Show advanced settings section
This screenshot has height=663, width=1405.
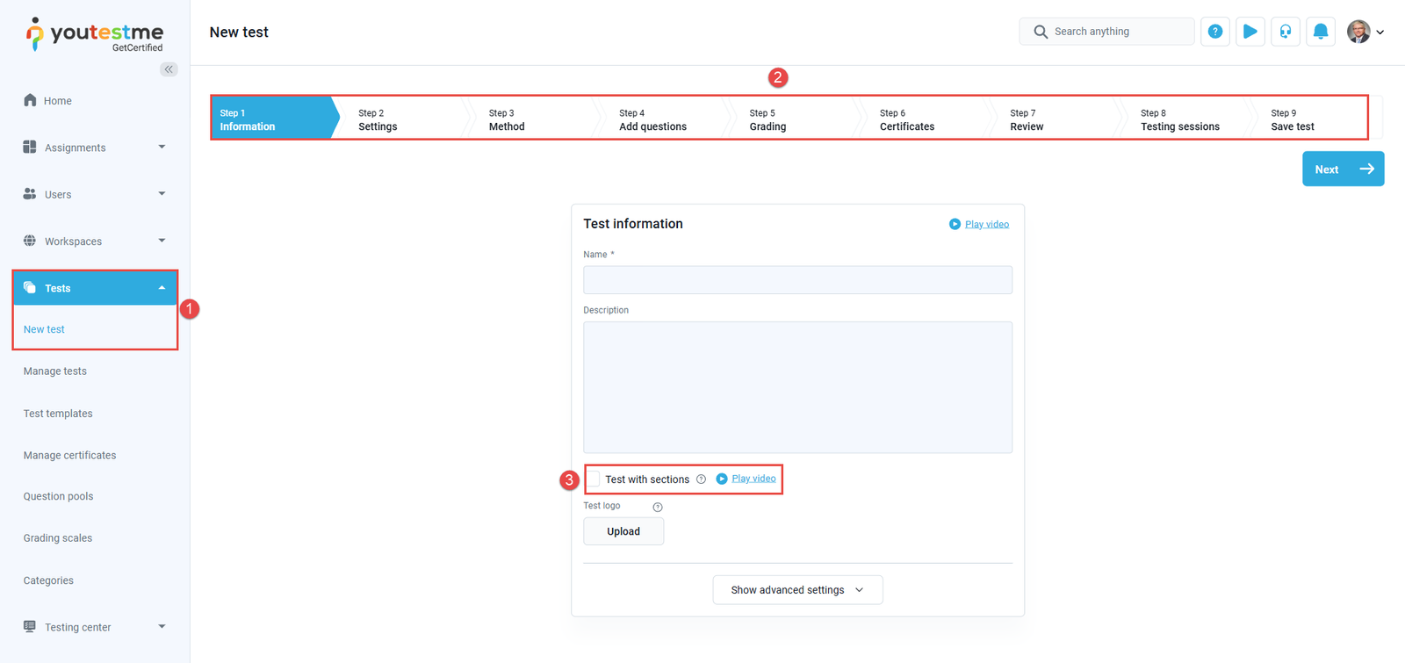coord(797,590)
